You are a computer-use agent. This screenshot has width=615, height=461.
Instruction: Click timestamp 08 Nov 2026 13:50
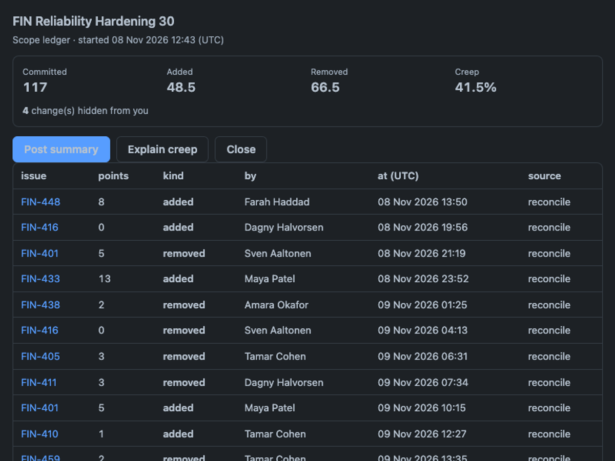tap(423, 202)
